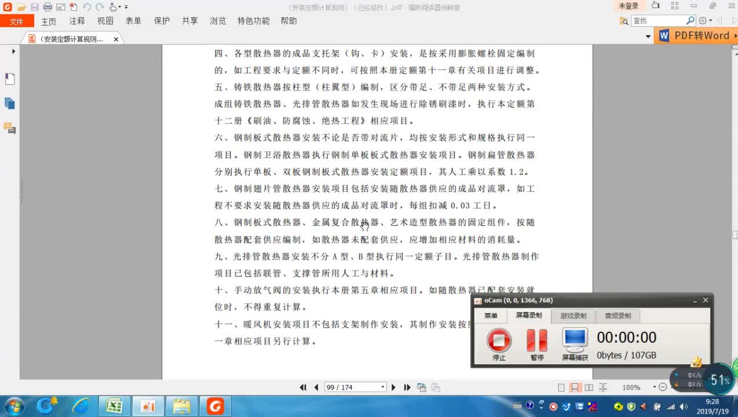Go to last page button
The image size is (738, 417).
pyautogui.click(x=407, y=387)
